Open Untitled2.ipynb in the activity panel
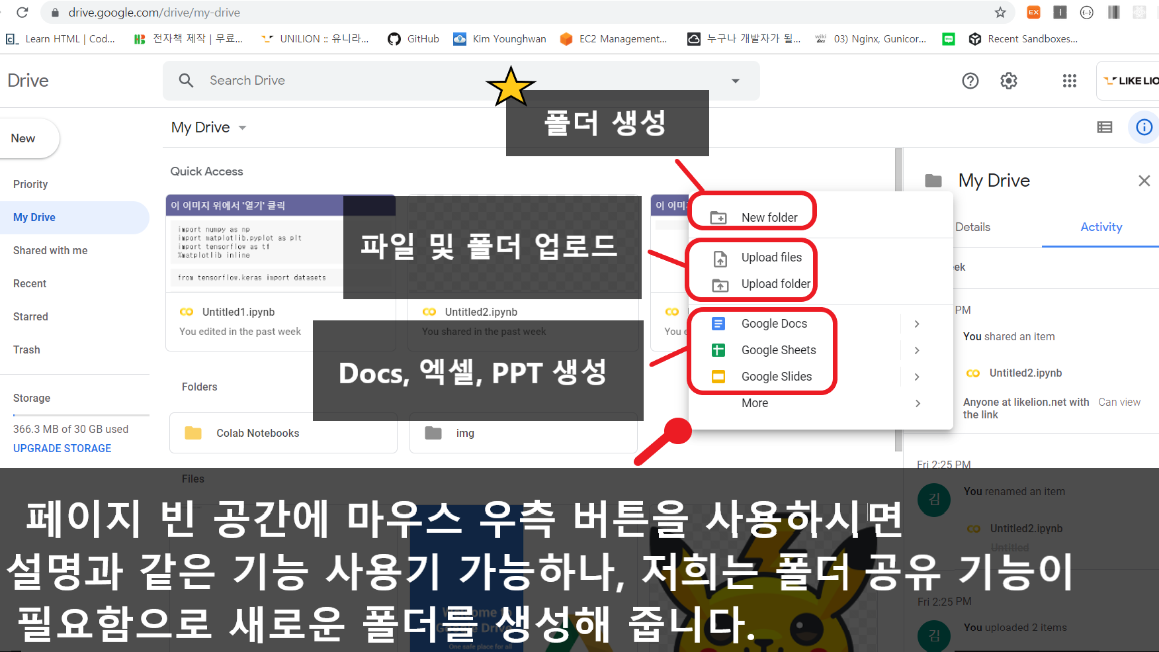 (x=1025, y=373)
